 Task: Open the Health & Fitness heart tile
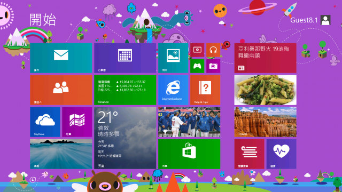(x=282, y=154)
